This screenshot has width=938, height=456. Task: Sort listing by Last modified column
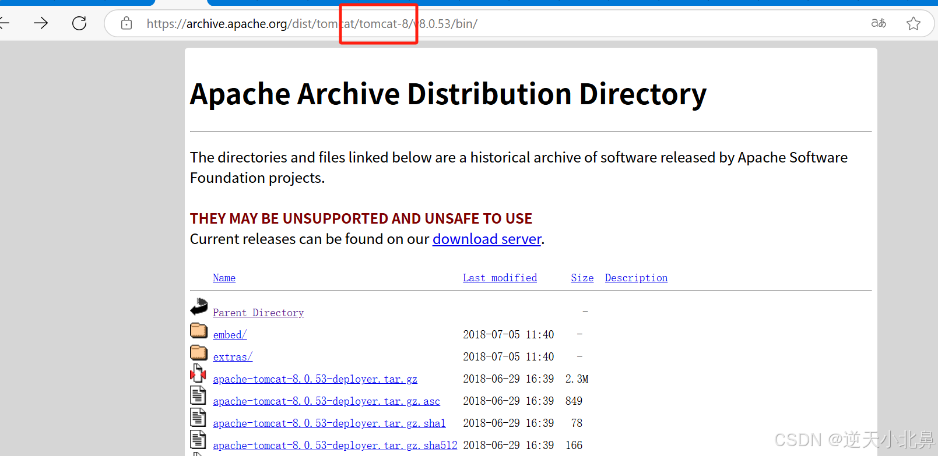[500, 278]
